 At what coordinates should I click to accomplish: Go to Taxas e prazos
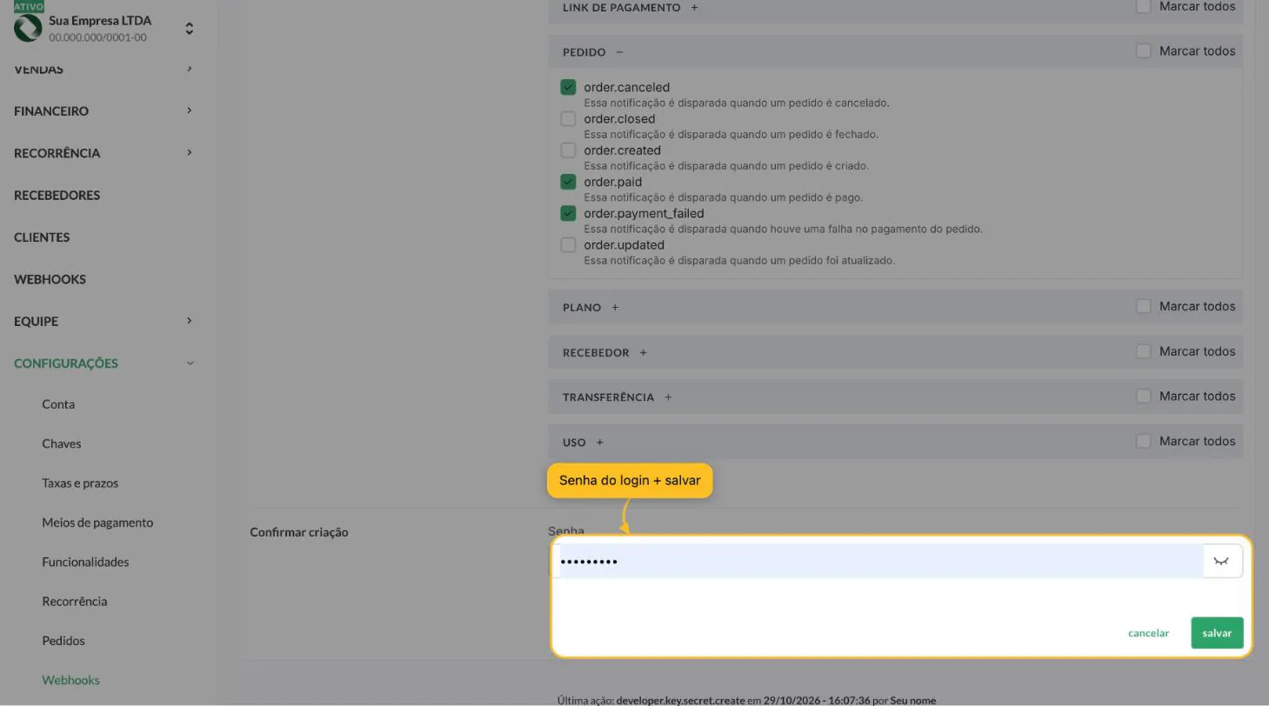[x=80, y=483]
